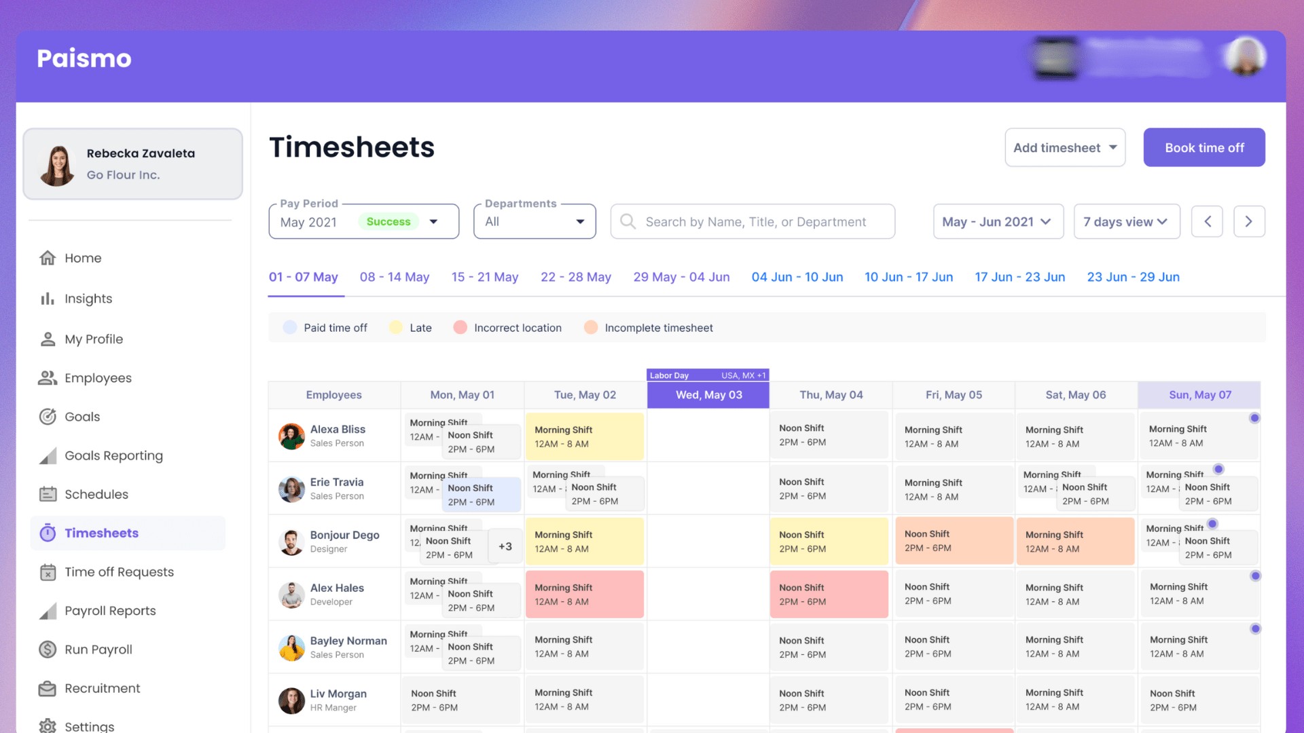Click the Recruitment briefcase icon

point(48,688)
